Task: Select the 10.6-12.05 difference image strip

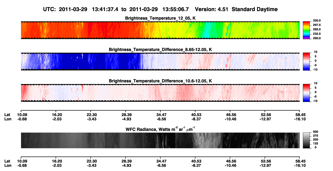Action: pos(160,93)
